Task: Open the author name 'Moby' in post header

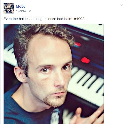Action: (x=21, y=6)
